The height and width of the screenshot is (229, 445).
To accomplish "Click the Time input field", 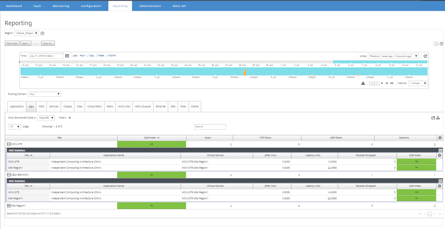I will (46, 56).
